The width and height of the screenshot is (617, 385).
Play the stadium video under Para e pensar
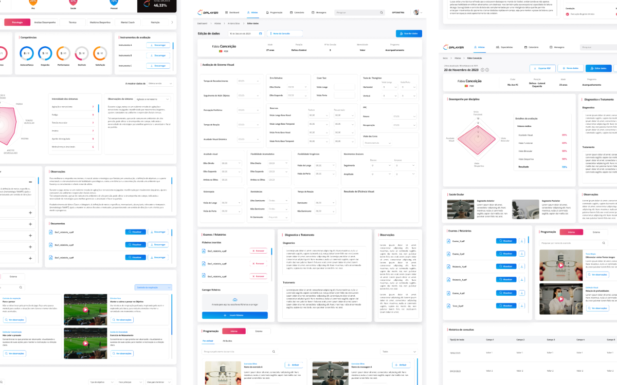[x=85, y=309]
